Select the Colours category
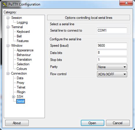The height and width of the screenshot is (130, 135). [x=22, y=69]
